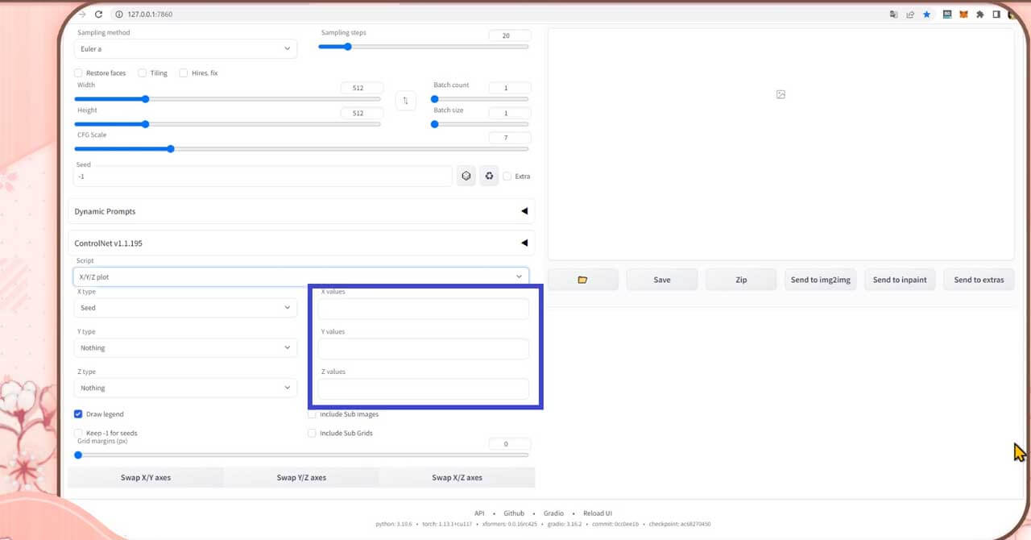Open the output folder icon button
The height and width of the screenshot is (540, 1031).
(582, 280)
